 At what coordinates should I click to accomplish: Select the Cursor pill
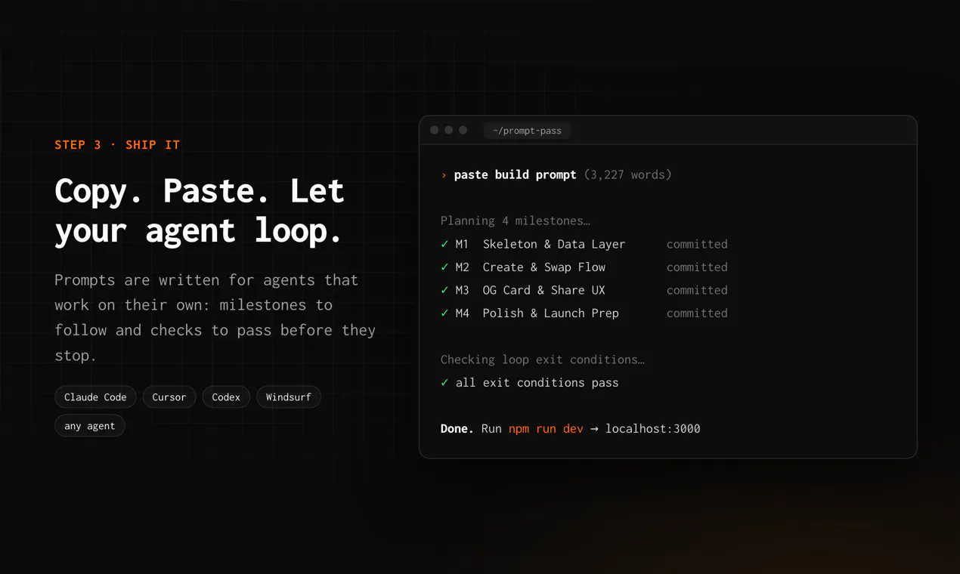tap(169, 397)
